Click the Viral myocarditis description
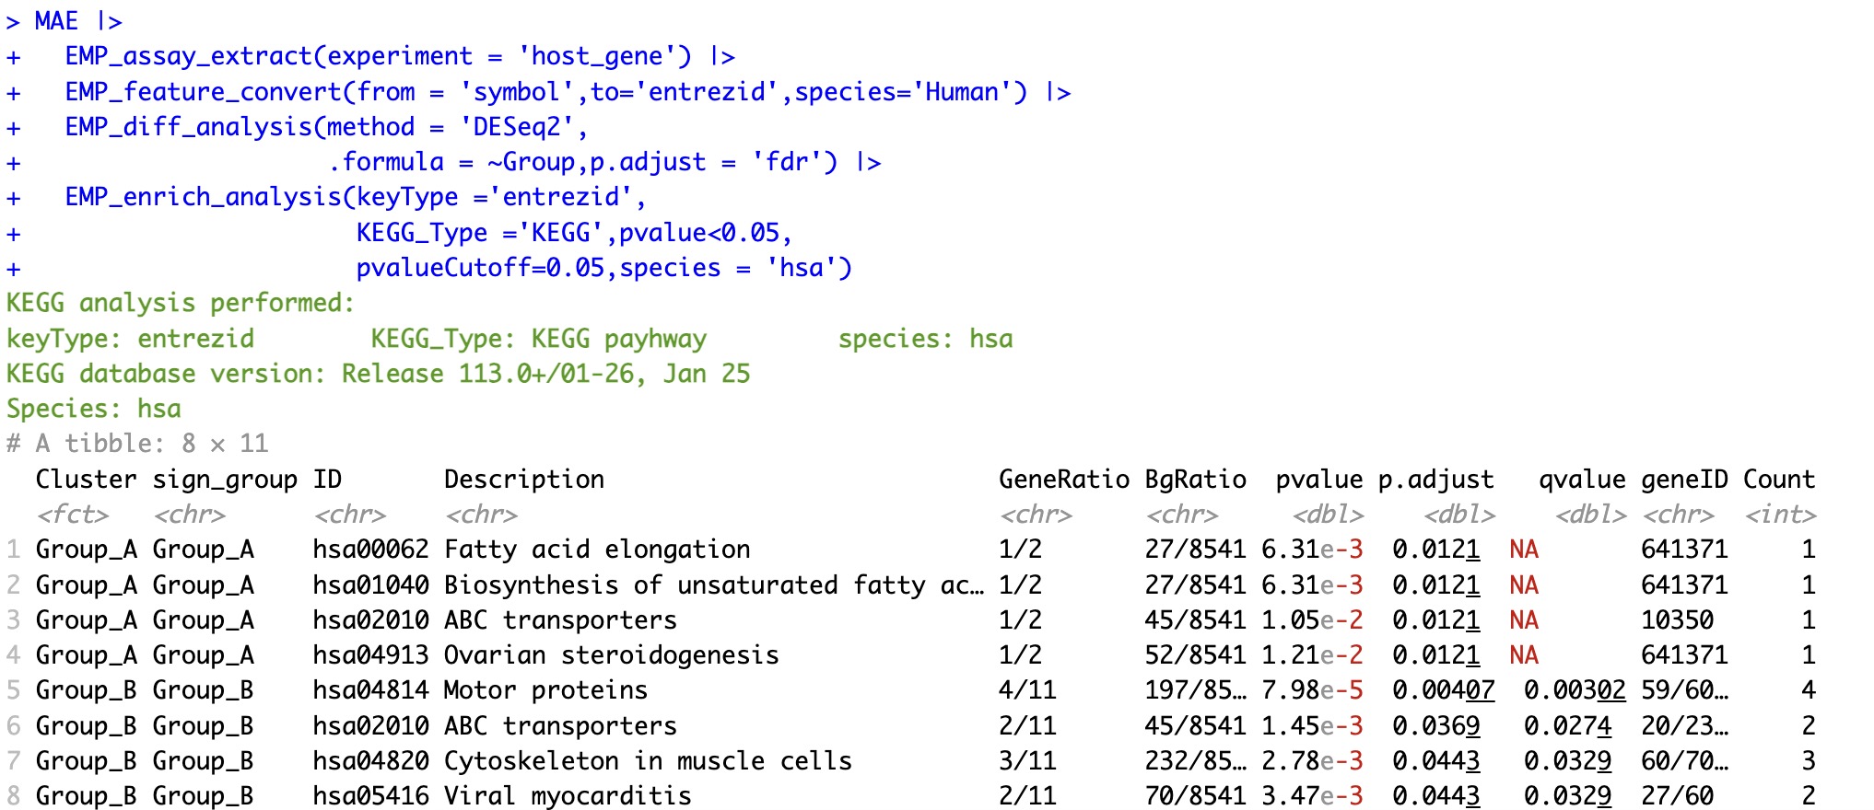Viewport: 1874px width, 810px height. (x=568, y=796)
